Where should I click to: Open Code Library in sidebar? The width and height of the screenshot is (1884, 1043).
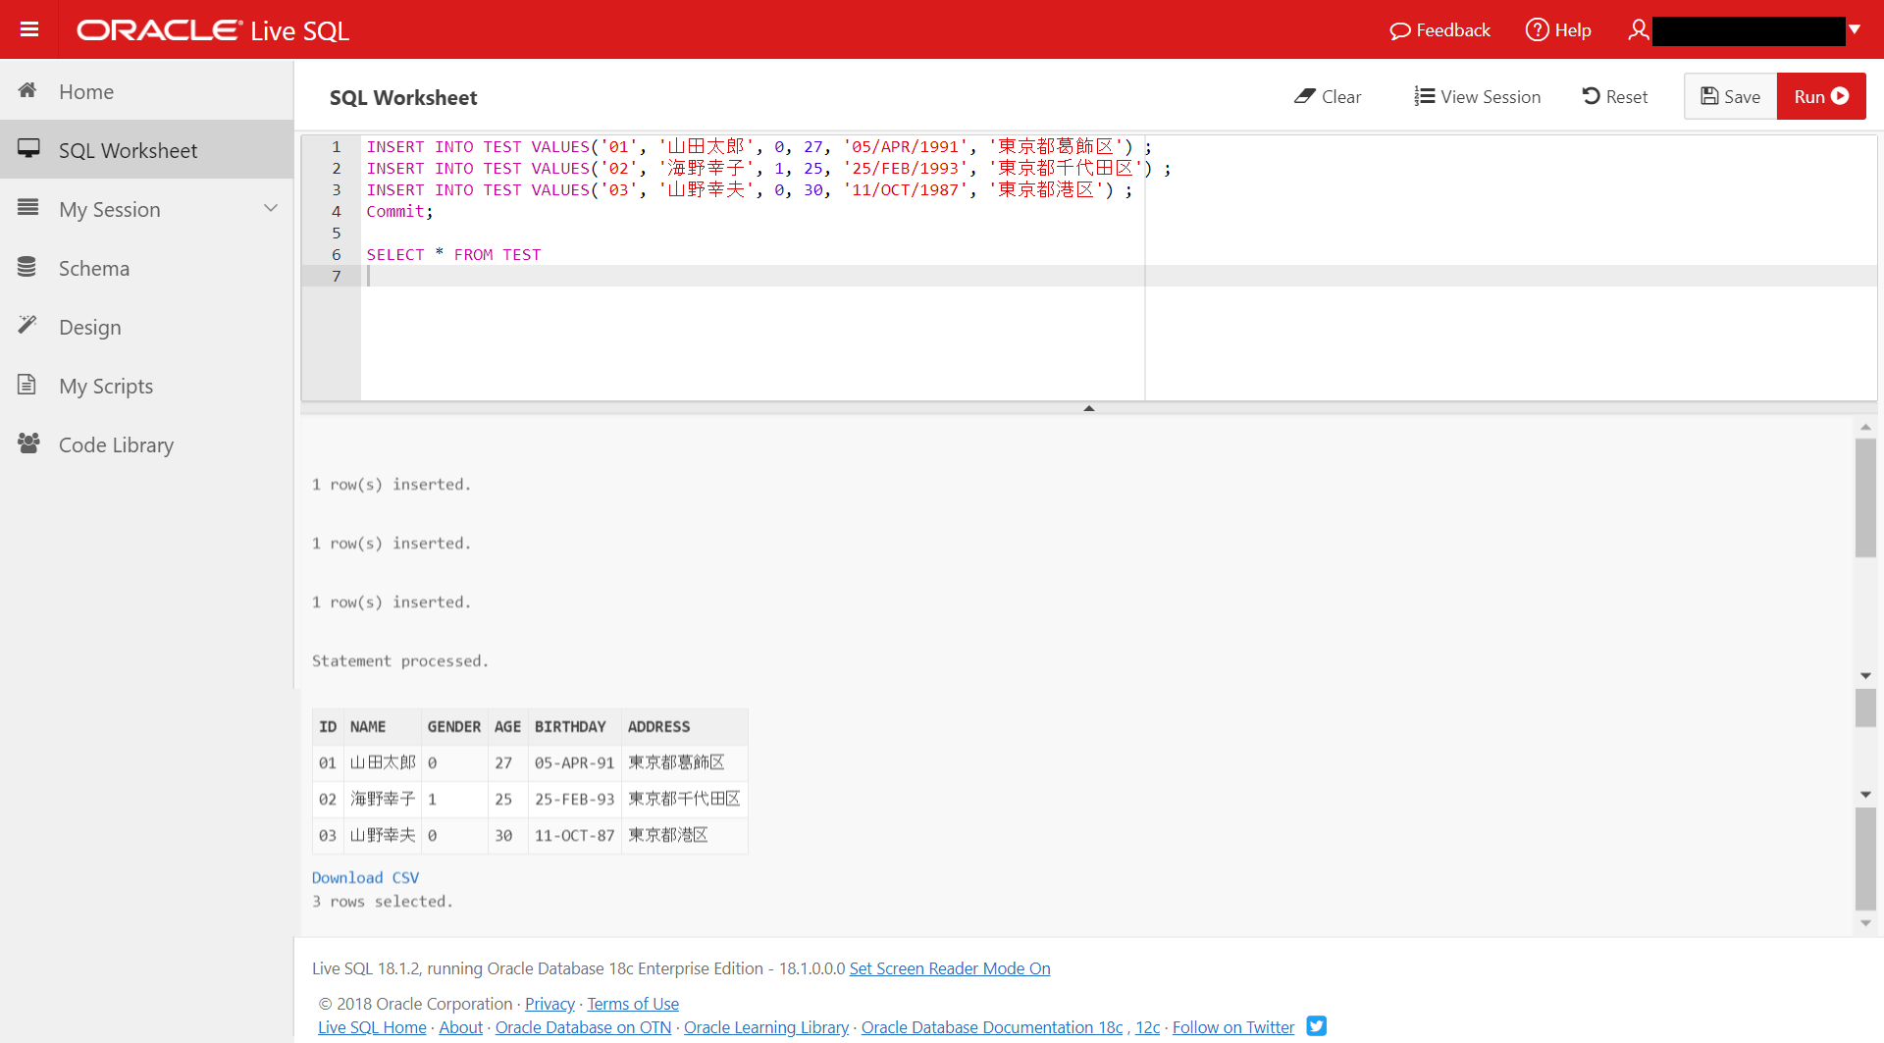pyautogui.click(x=116, y=444)
